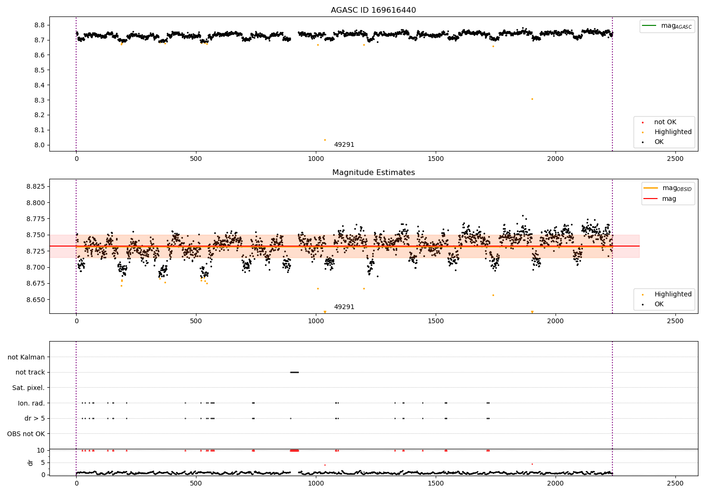705x494 pixels.
Task: Click the '49291' annotation in the top plot
Action: click(x=344, y=145)
